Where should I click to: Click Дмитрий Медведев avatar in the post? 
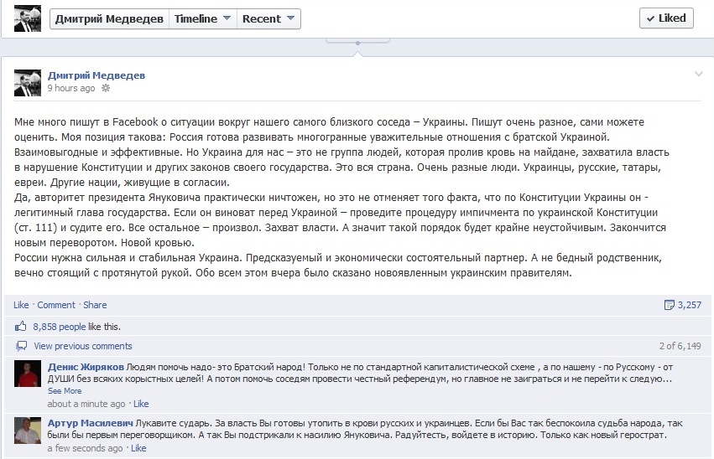click(x=28, y=82)
